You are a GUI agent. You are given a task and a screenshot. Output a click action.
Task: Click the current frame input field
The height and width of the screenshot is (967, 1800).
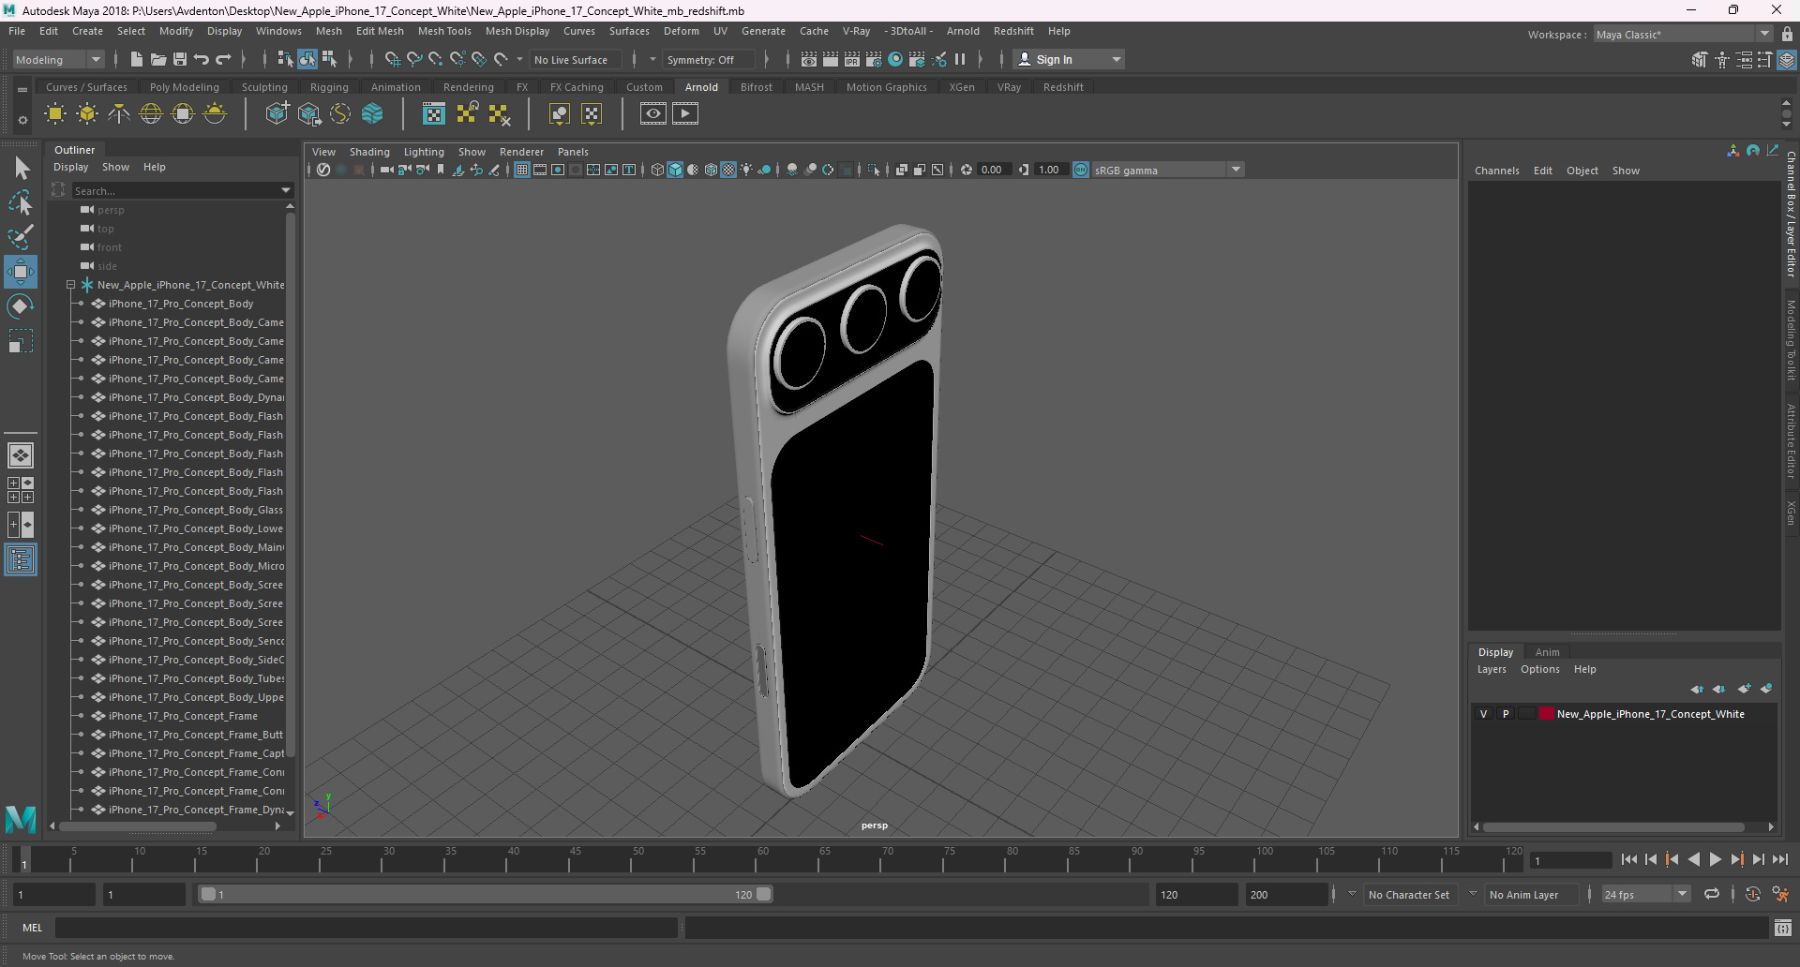click(x=1570, y=860)
